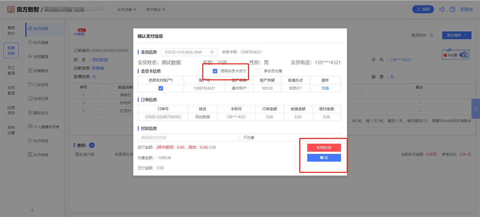Toggle the 选择支付账户1 row checkbox

tap(160, 88)
